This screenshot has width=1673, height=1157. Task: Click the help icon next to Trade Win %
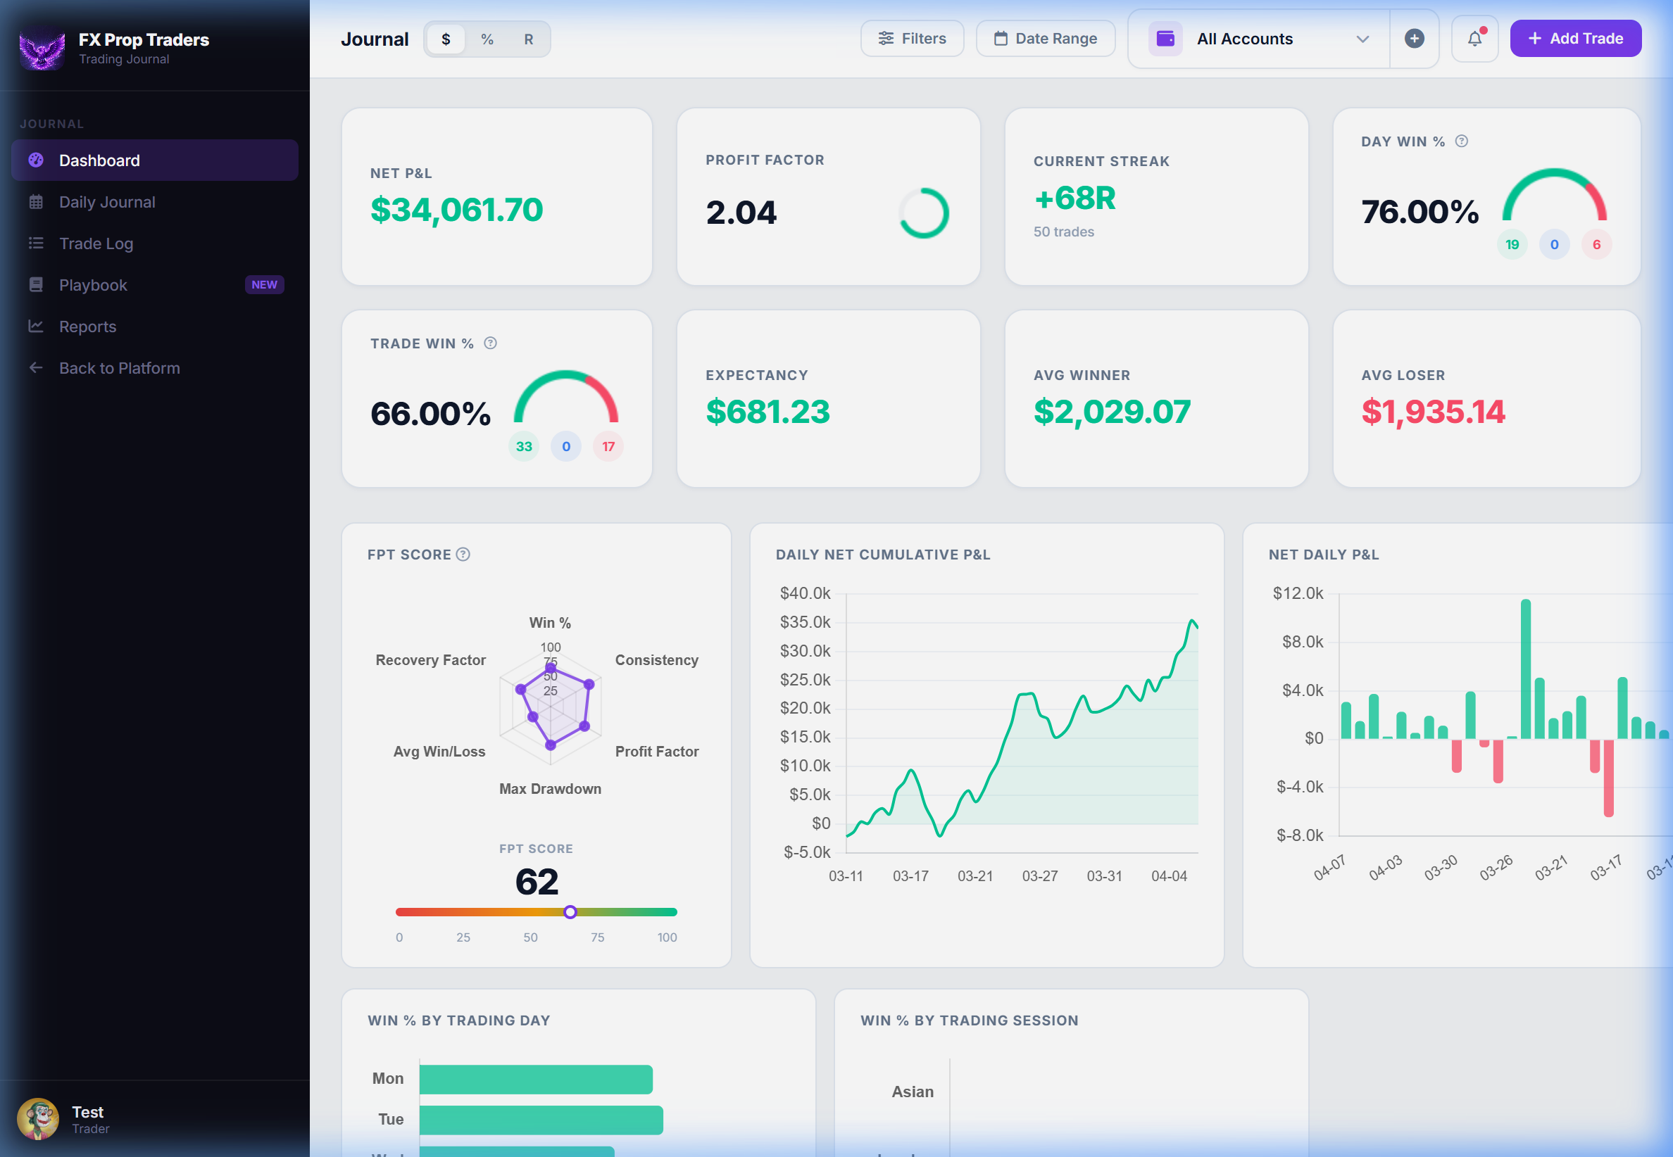(x=490, y=343)
